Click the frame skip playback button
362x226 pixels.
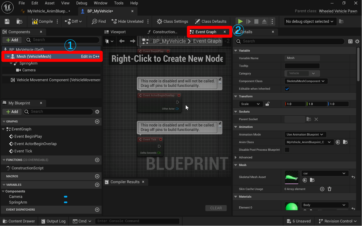coord(249,21)
